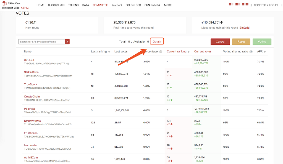Open the Activ8Coin representative
This screenshot has height=164, width=283.
coord(31,158)
